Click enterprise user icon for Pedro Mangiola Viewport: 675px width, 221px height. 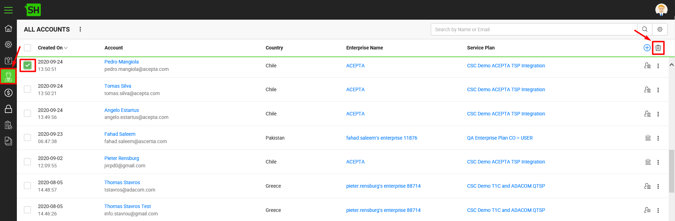(x=648, y=66)
